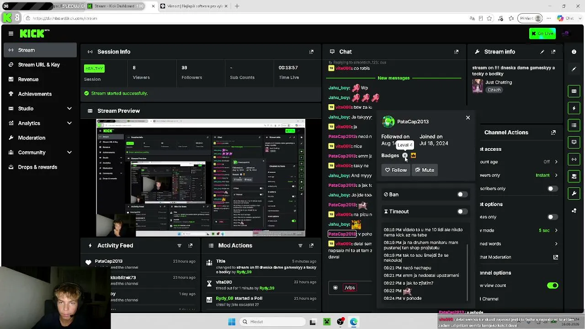
Task: Open Stream URL & Key page
Action: pyautogui.click(x=40, y=64)
